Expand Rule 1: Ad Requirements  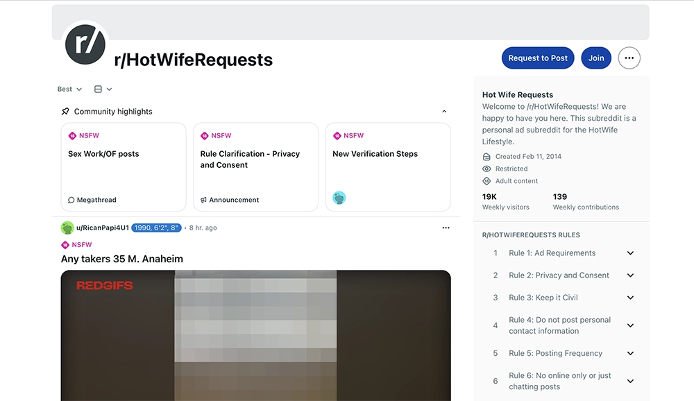click(630, 253)
